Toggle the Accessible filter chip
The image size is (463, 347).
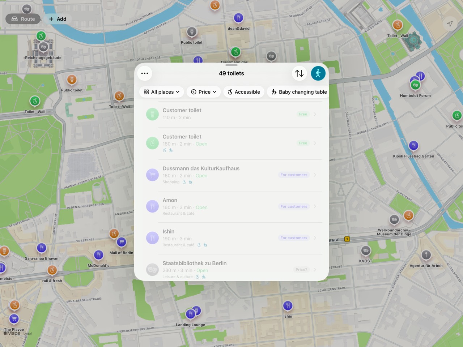click(x=244, y=92)
